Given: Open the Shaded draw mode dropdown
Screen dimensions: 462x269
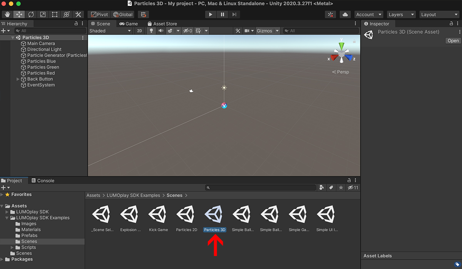Looking at the screenshot, I should [x=110, y=31].
